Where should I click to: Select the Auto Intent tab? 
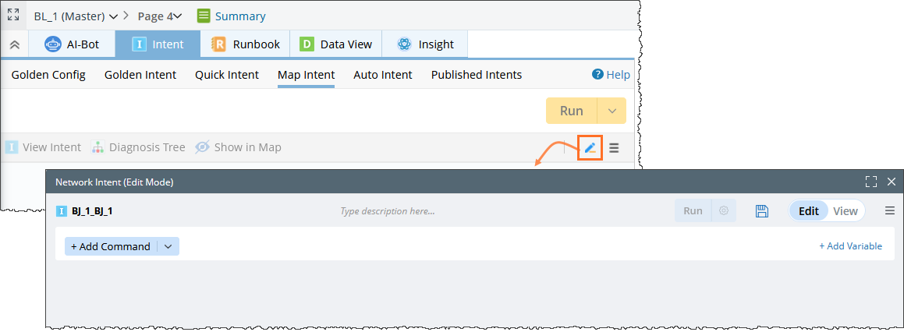click(x=382, y=75)
